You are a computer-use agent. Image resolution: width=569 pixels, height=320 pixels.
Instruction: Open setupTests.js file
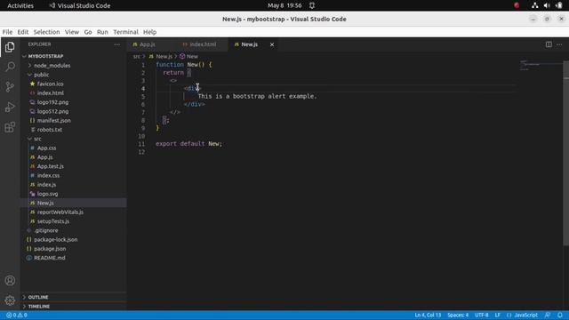point(53,221)
